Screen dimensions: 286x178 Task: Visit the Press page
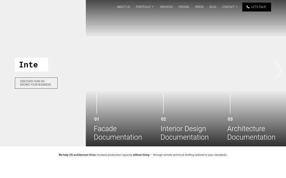pyautogui.click(x=199, y=7)
